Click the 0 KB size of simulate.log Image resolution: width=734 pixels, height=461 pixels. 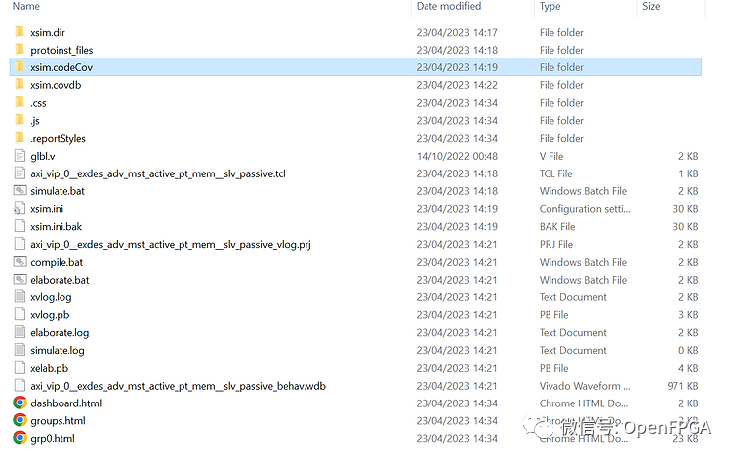tap(688, 351)
